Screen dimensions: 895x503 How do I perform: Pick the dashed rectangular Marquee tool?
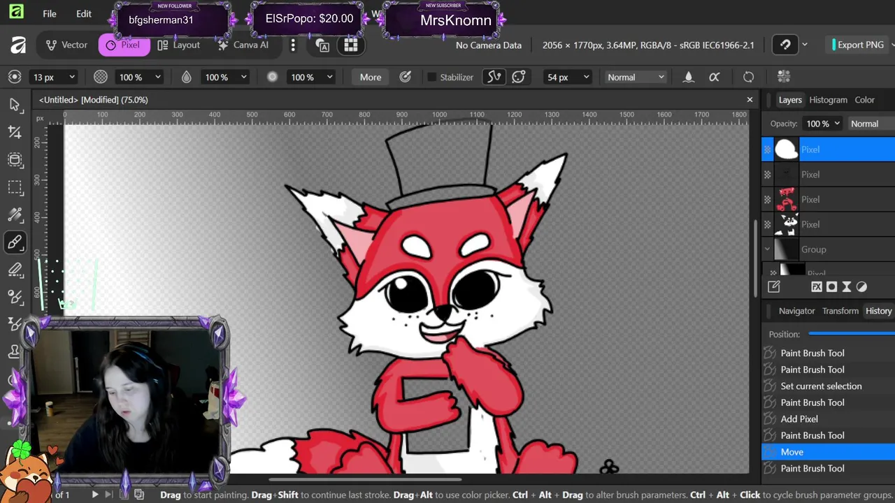click(15, 187)
